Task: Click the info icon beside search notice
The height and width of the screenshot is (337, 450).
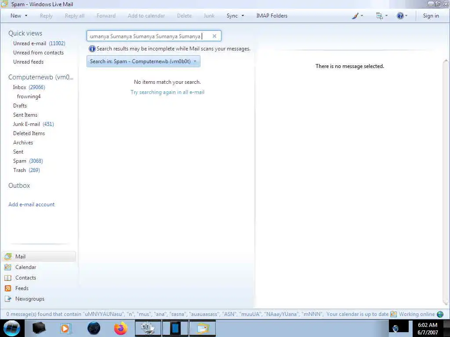Action: [x=92, y=49]
